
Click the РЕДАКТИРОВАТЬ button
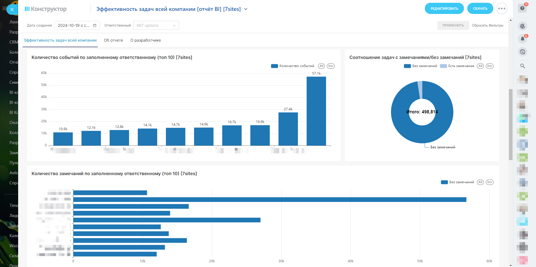[x=444, y=9]
